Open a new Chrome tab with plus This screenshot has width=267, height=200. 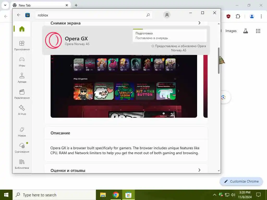pos(76,5)
